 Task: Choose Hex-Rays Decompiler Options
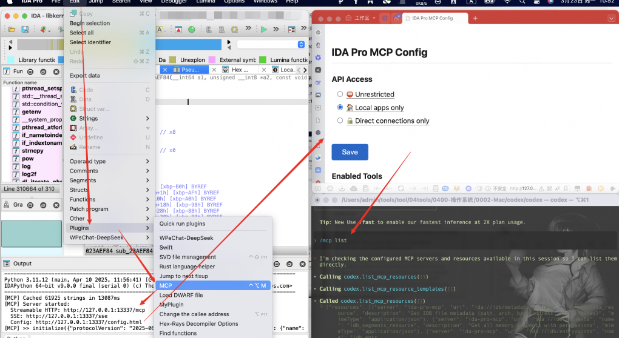coord(213,324)
